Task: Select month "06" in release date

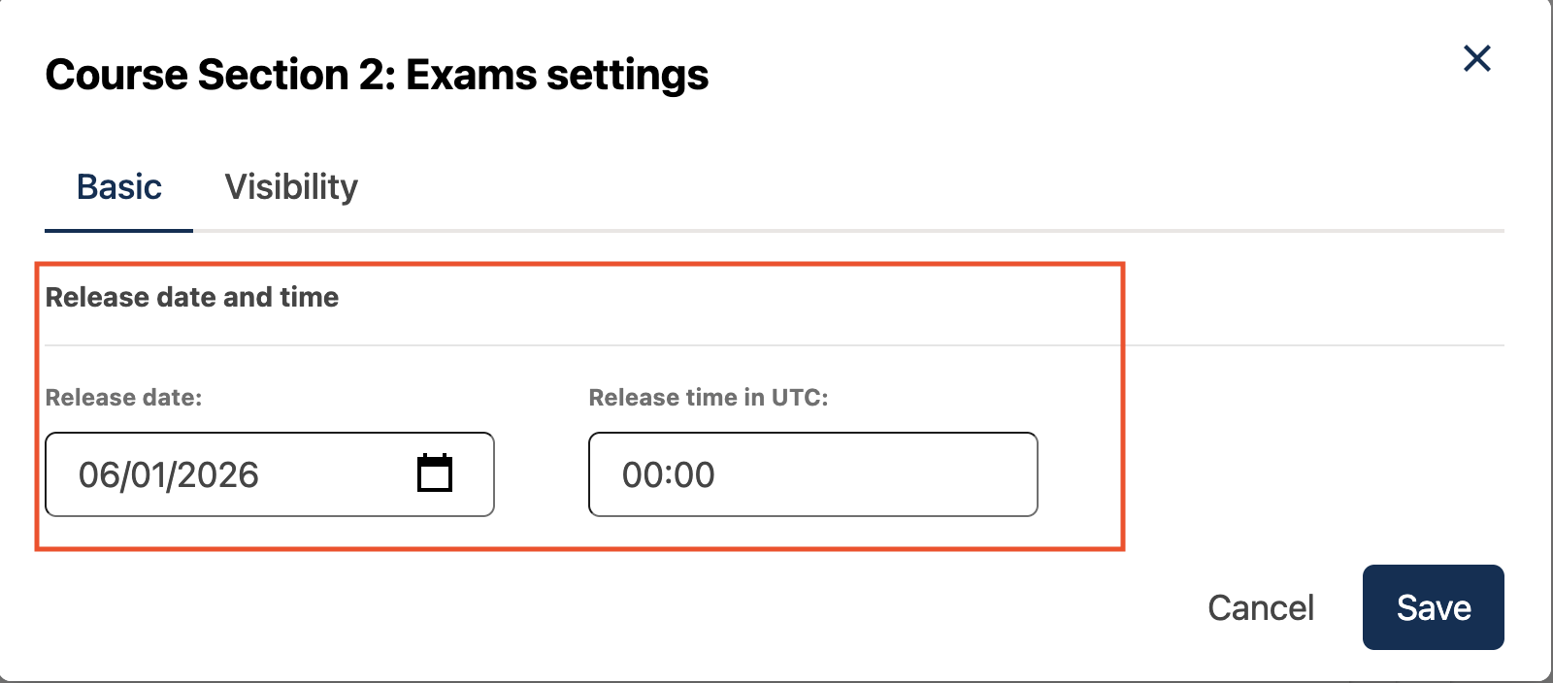Action: click(98, 475)
